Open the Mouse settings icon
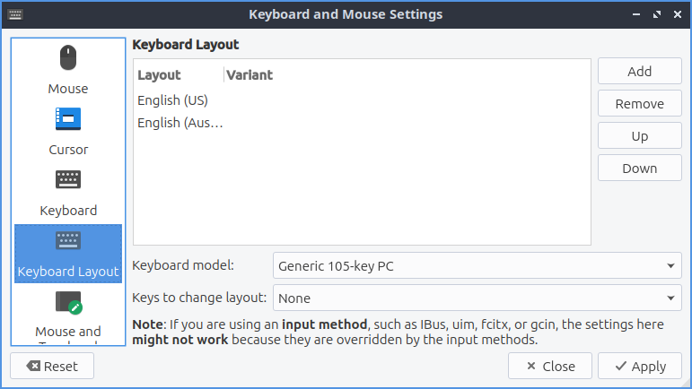Viewport: 692px width, 389px height. coord(68,60)
